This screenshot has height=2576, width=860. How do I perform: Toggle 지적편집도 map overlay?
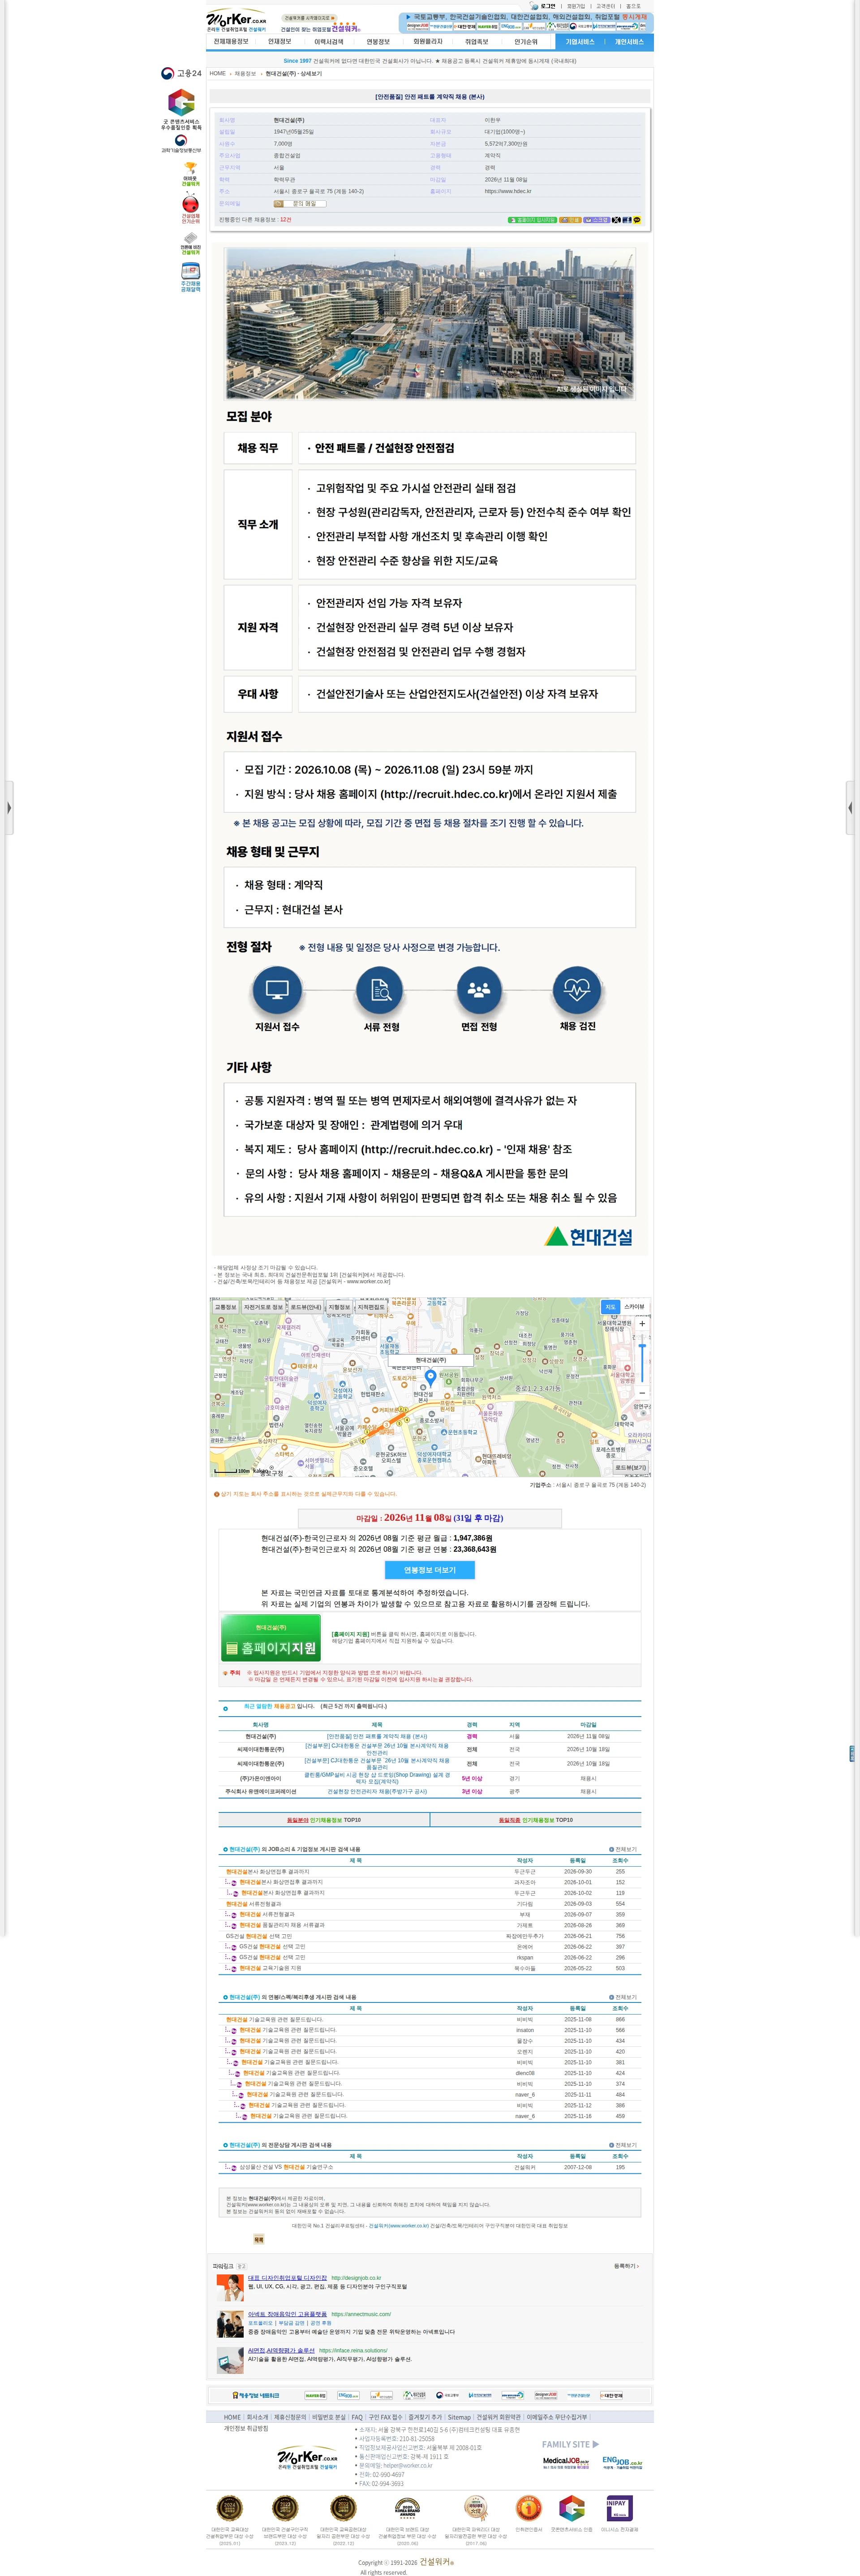pyautogui.click(x=370, y=1307)
